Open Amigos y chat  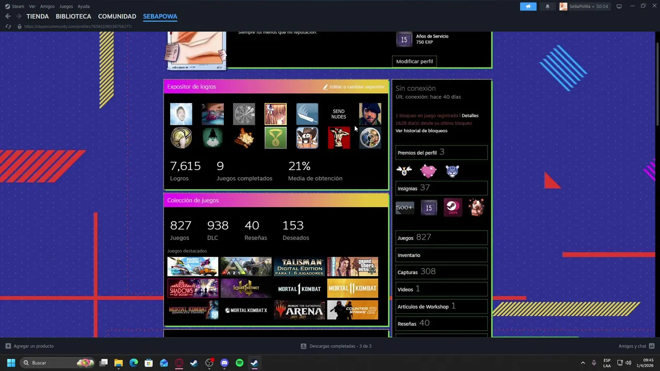click(x=636, y=346)
